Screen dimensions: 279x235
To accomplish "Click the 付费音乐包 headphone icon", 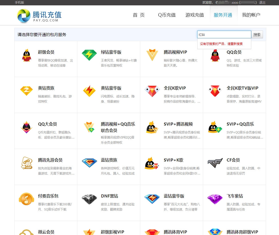I will point(26,199).
